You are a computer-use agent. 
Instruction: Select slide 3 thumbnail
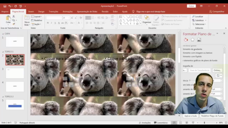[15, 73]
